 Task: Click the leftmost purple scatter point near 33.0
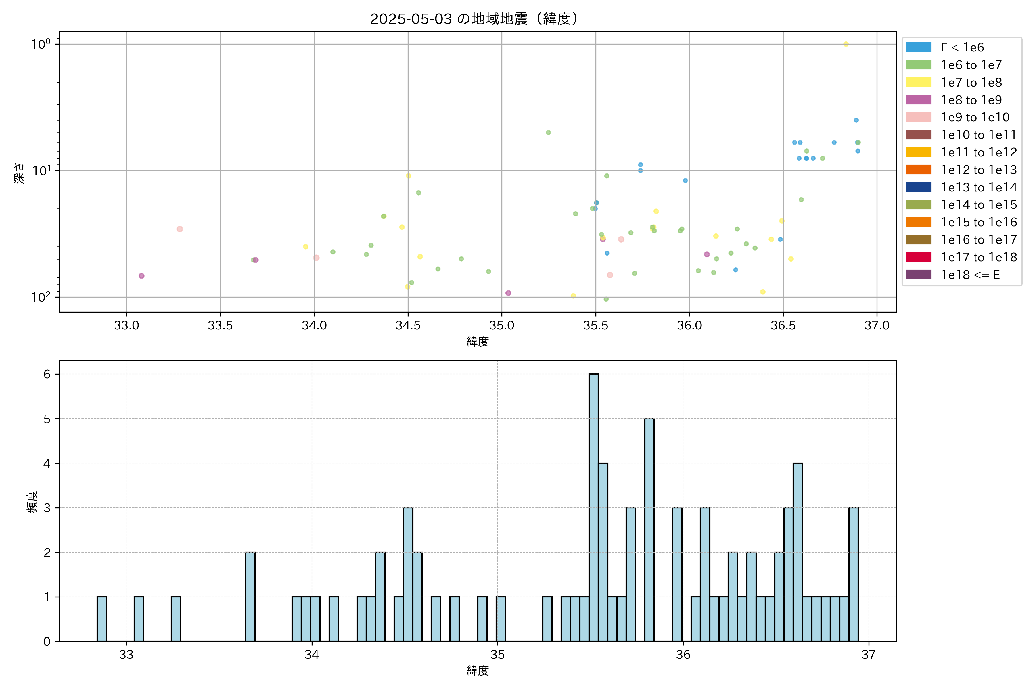[141, 276]
